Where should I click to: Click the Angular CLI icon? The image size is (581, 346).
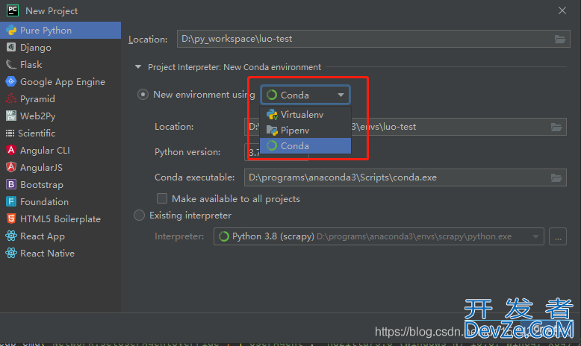(x=11, y=150)
